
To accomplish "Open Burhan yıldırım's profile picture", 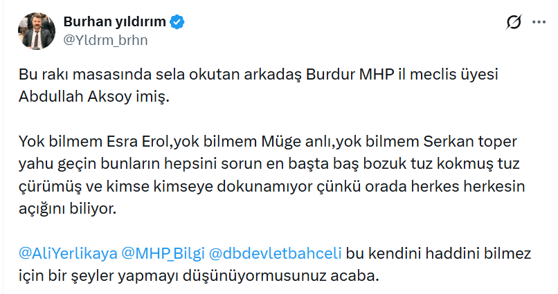I will click(x=36, y=31).
